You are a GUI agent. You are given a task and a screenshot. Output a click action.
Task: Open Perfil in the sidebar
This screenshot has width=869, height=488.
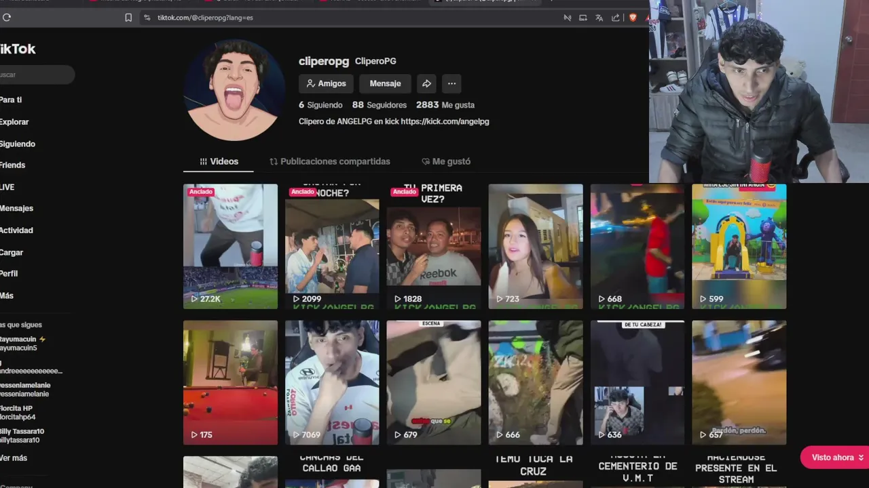click(9, 274)
